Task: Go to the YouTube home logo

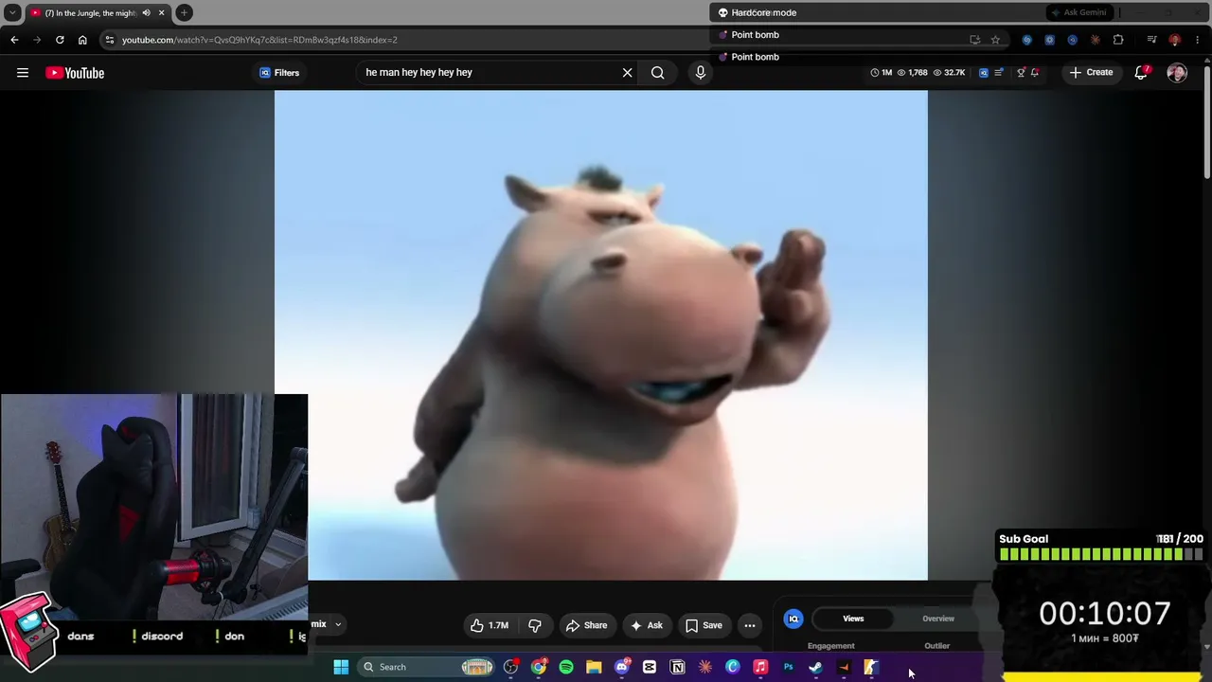Action: point(75,73)
